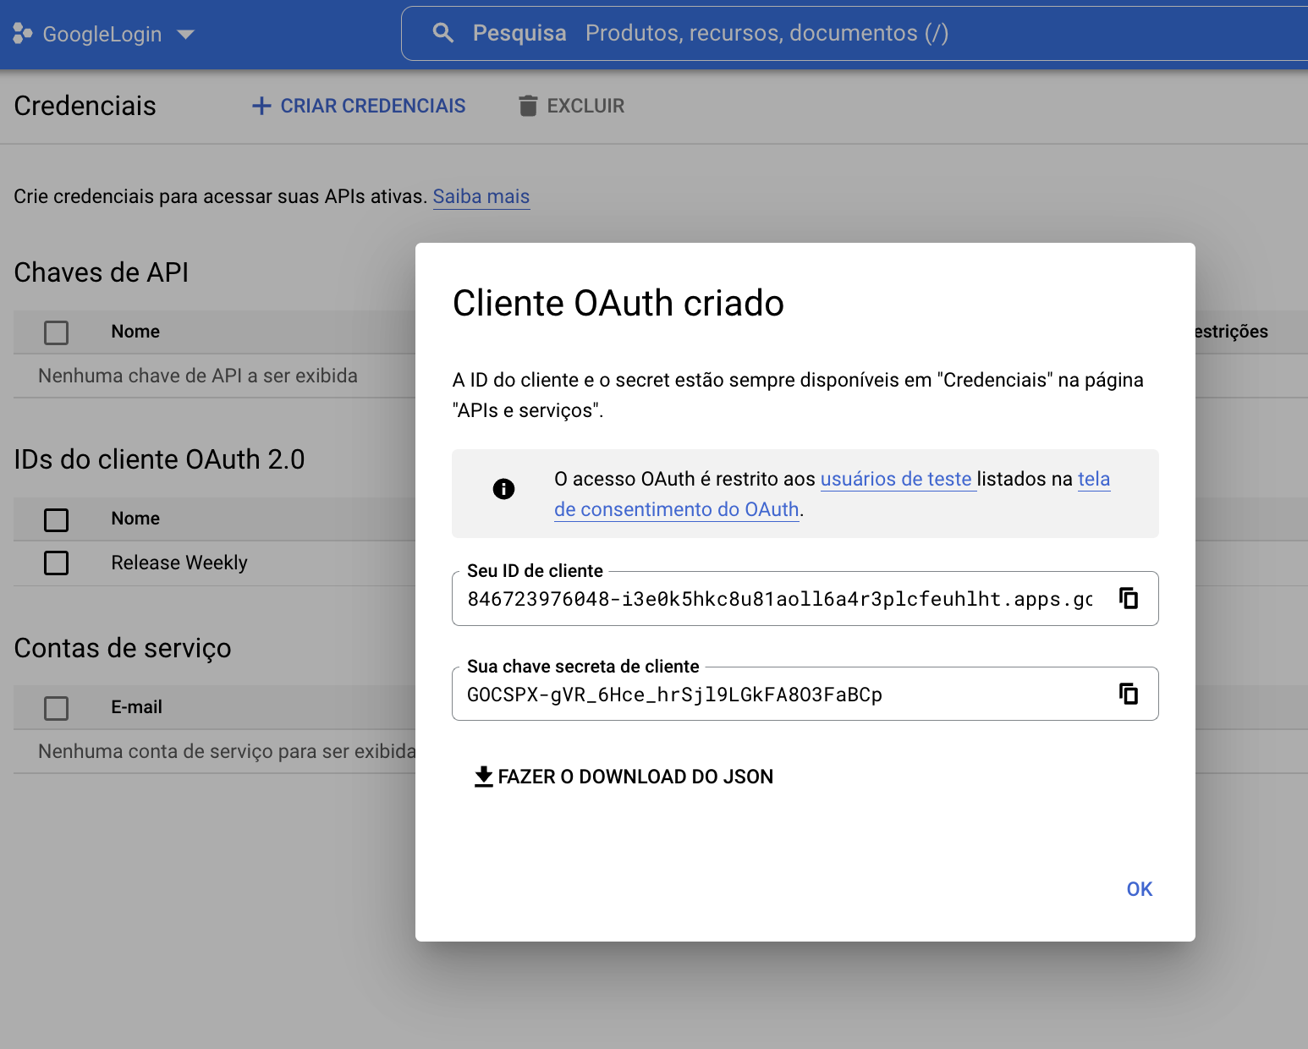Click the E-mail column header
The image size is (1308, 1049).
click(x=136, y=707)
